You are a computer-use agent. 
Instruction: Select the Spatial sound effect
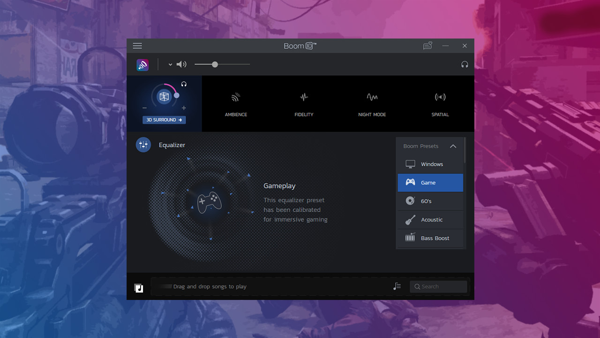click(x=440, y=103)
